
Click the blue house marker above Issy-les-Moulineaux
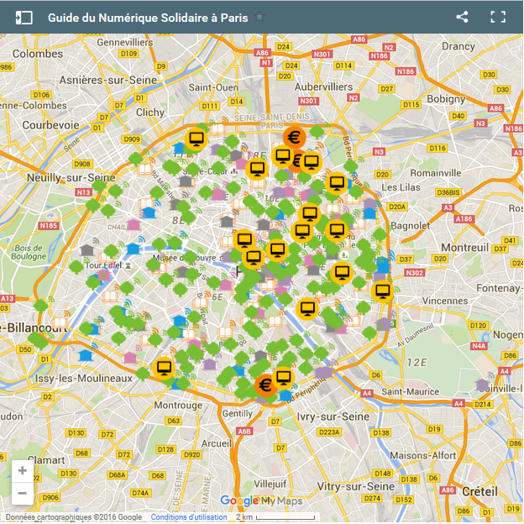pyautogui.click(x=85, y=355)
